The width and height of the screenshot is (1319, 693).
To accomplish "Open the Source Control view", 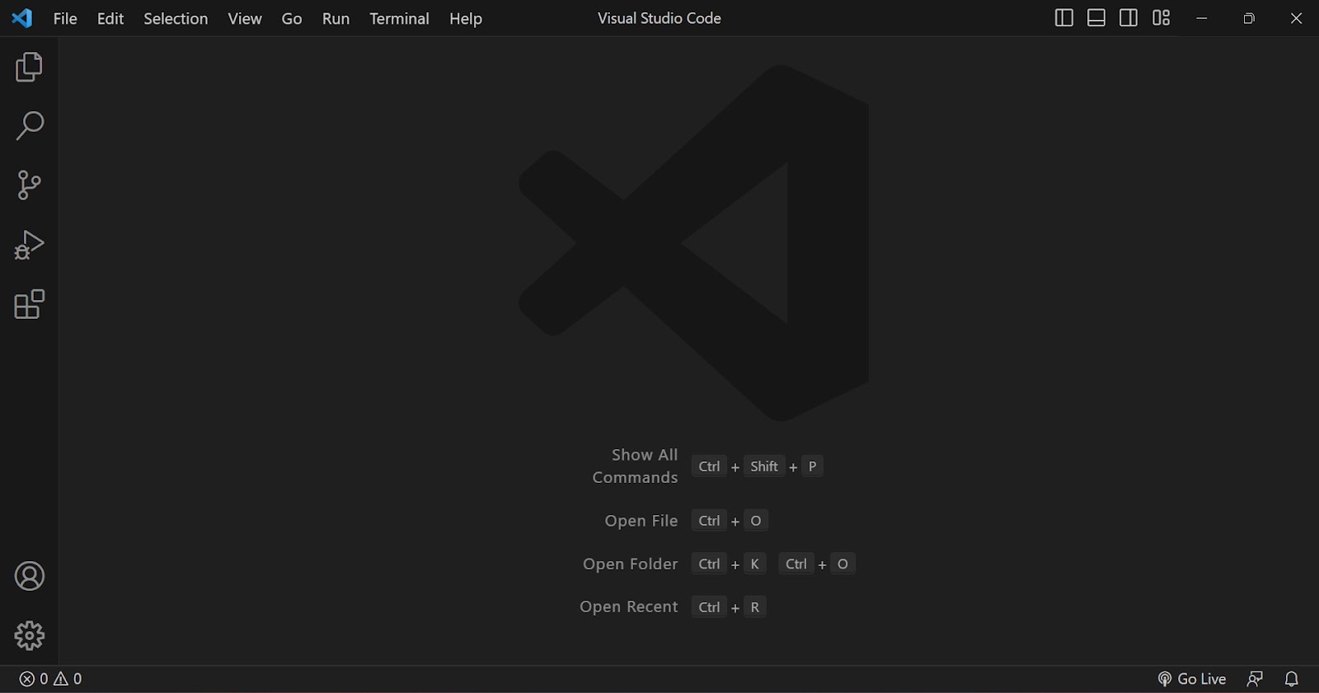I will coord(29,185).
